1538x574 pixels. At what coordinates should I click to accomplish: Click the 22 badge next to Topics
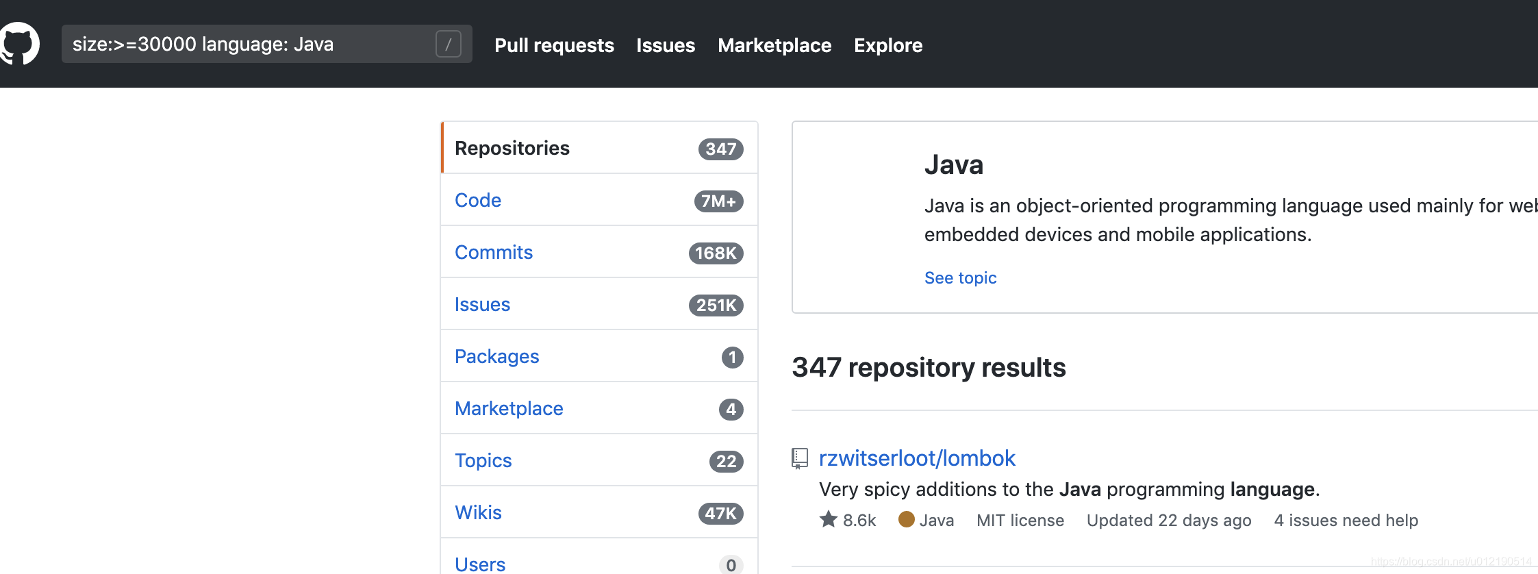click(726, 461)
